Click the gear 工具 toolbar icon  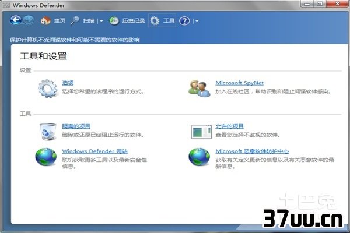pos(155,21)
